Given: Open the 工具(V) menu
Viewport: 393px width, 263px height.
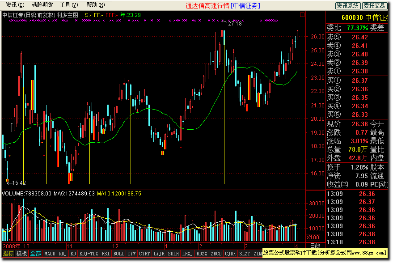Looking at the screenshot, I should tap(69, 5).
